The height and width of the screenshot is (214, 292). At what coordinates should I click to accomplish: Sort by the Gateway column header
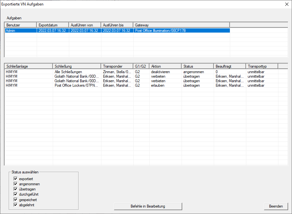point(181,25)
